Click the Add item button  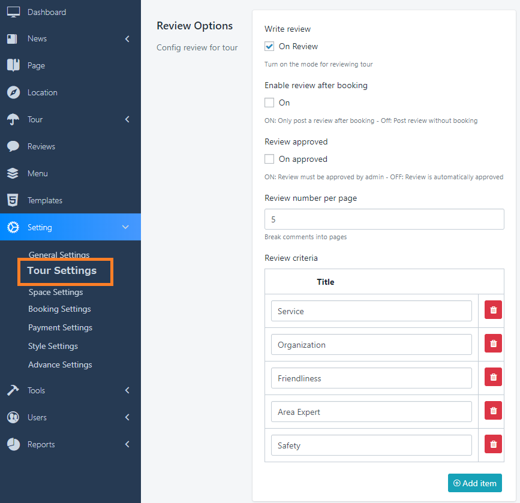[x=474, y=483]
